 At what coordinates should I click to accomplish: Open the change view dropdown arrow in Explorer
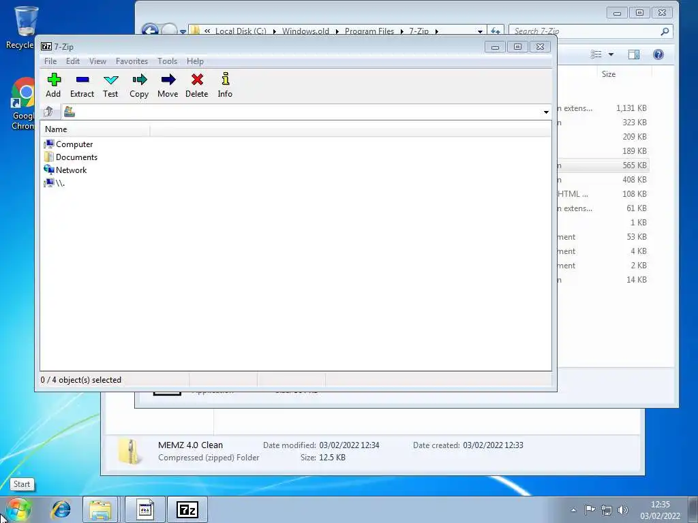click(611, 54)
